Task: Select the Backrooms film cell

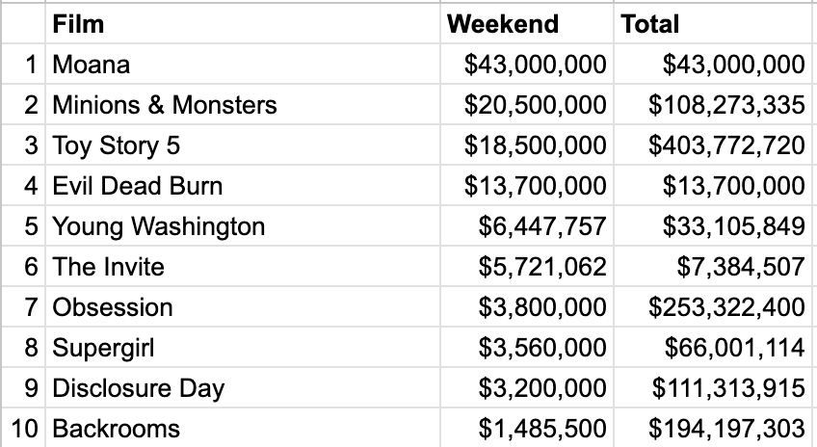Action: point(243,429)
